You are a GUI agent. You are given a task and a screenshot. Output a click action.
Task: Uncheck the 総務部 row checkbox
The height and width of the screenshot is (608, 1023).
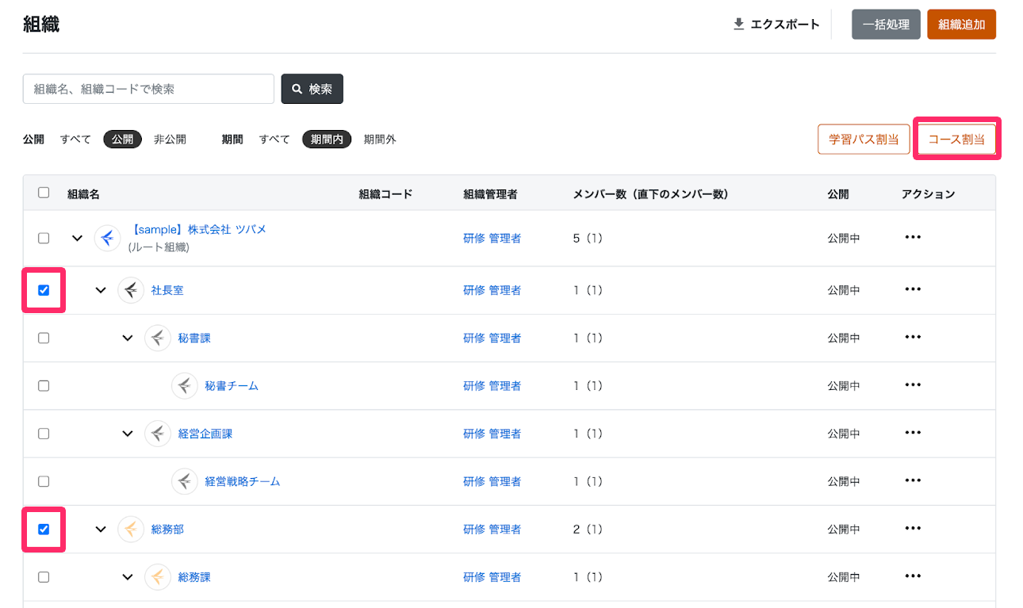pos(44,529)
